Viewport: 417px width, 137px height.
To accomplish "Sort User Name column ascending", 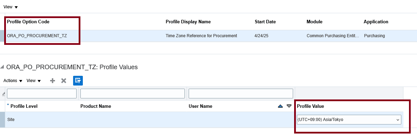I will coord(280,106).
